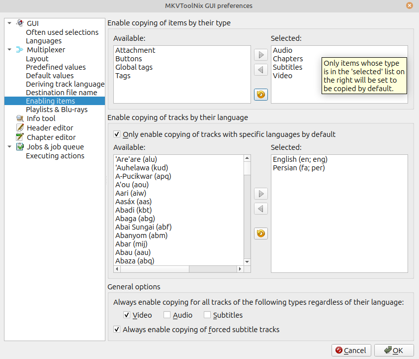The width and height of the screenshot is (419, 359).
Task: Click the Cancel button
Action: pos(351,350)
